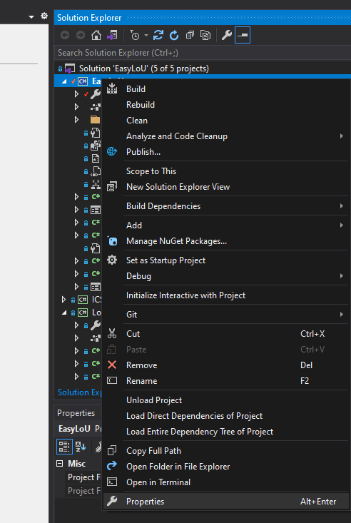Collapse the Misc category in Properties

pyautogui.click(x=60, y=464)
